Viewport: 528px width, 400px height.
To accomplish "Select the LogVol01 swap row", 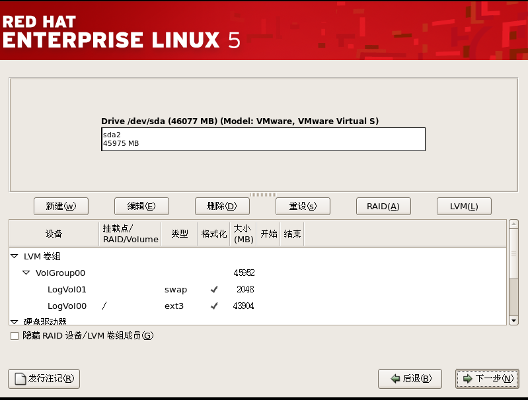I will (x=258, y=289).
